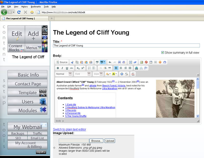Run the spell check icon

click(97, 62)
